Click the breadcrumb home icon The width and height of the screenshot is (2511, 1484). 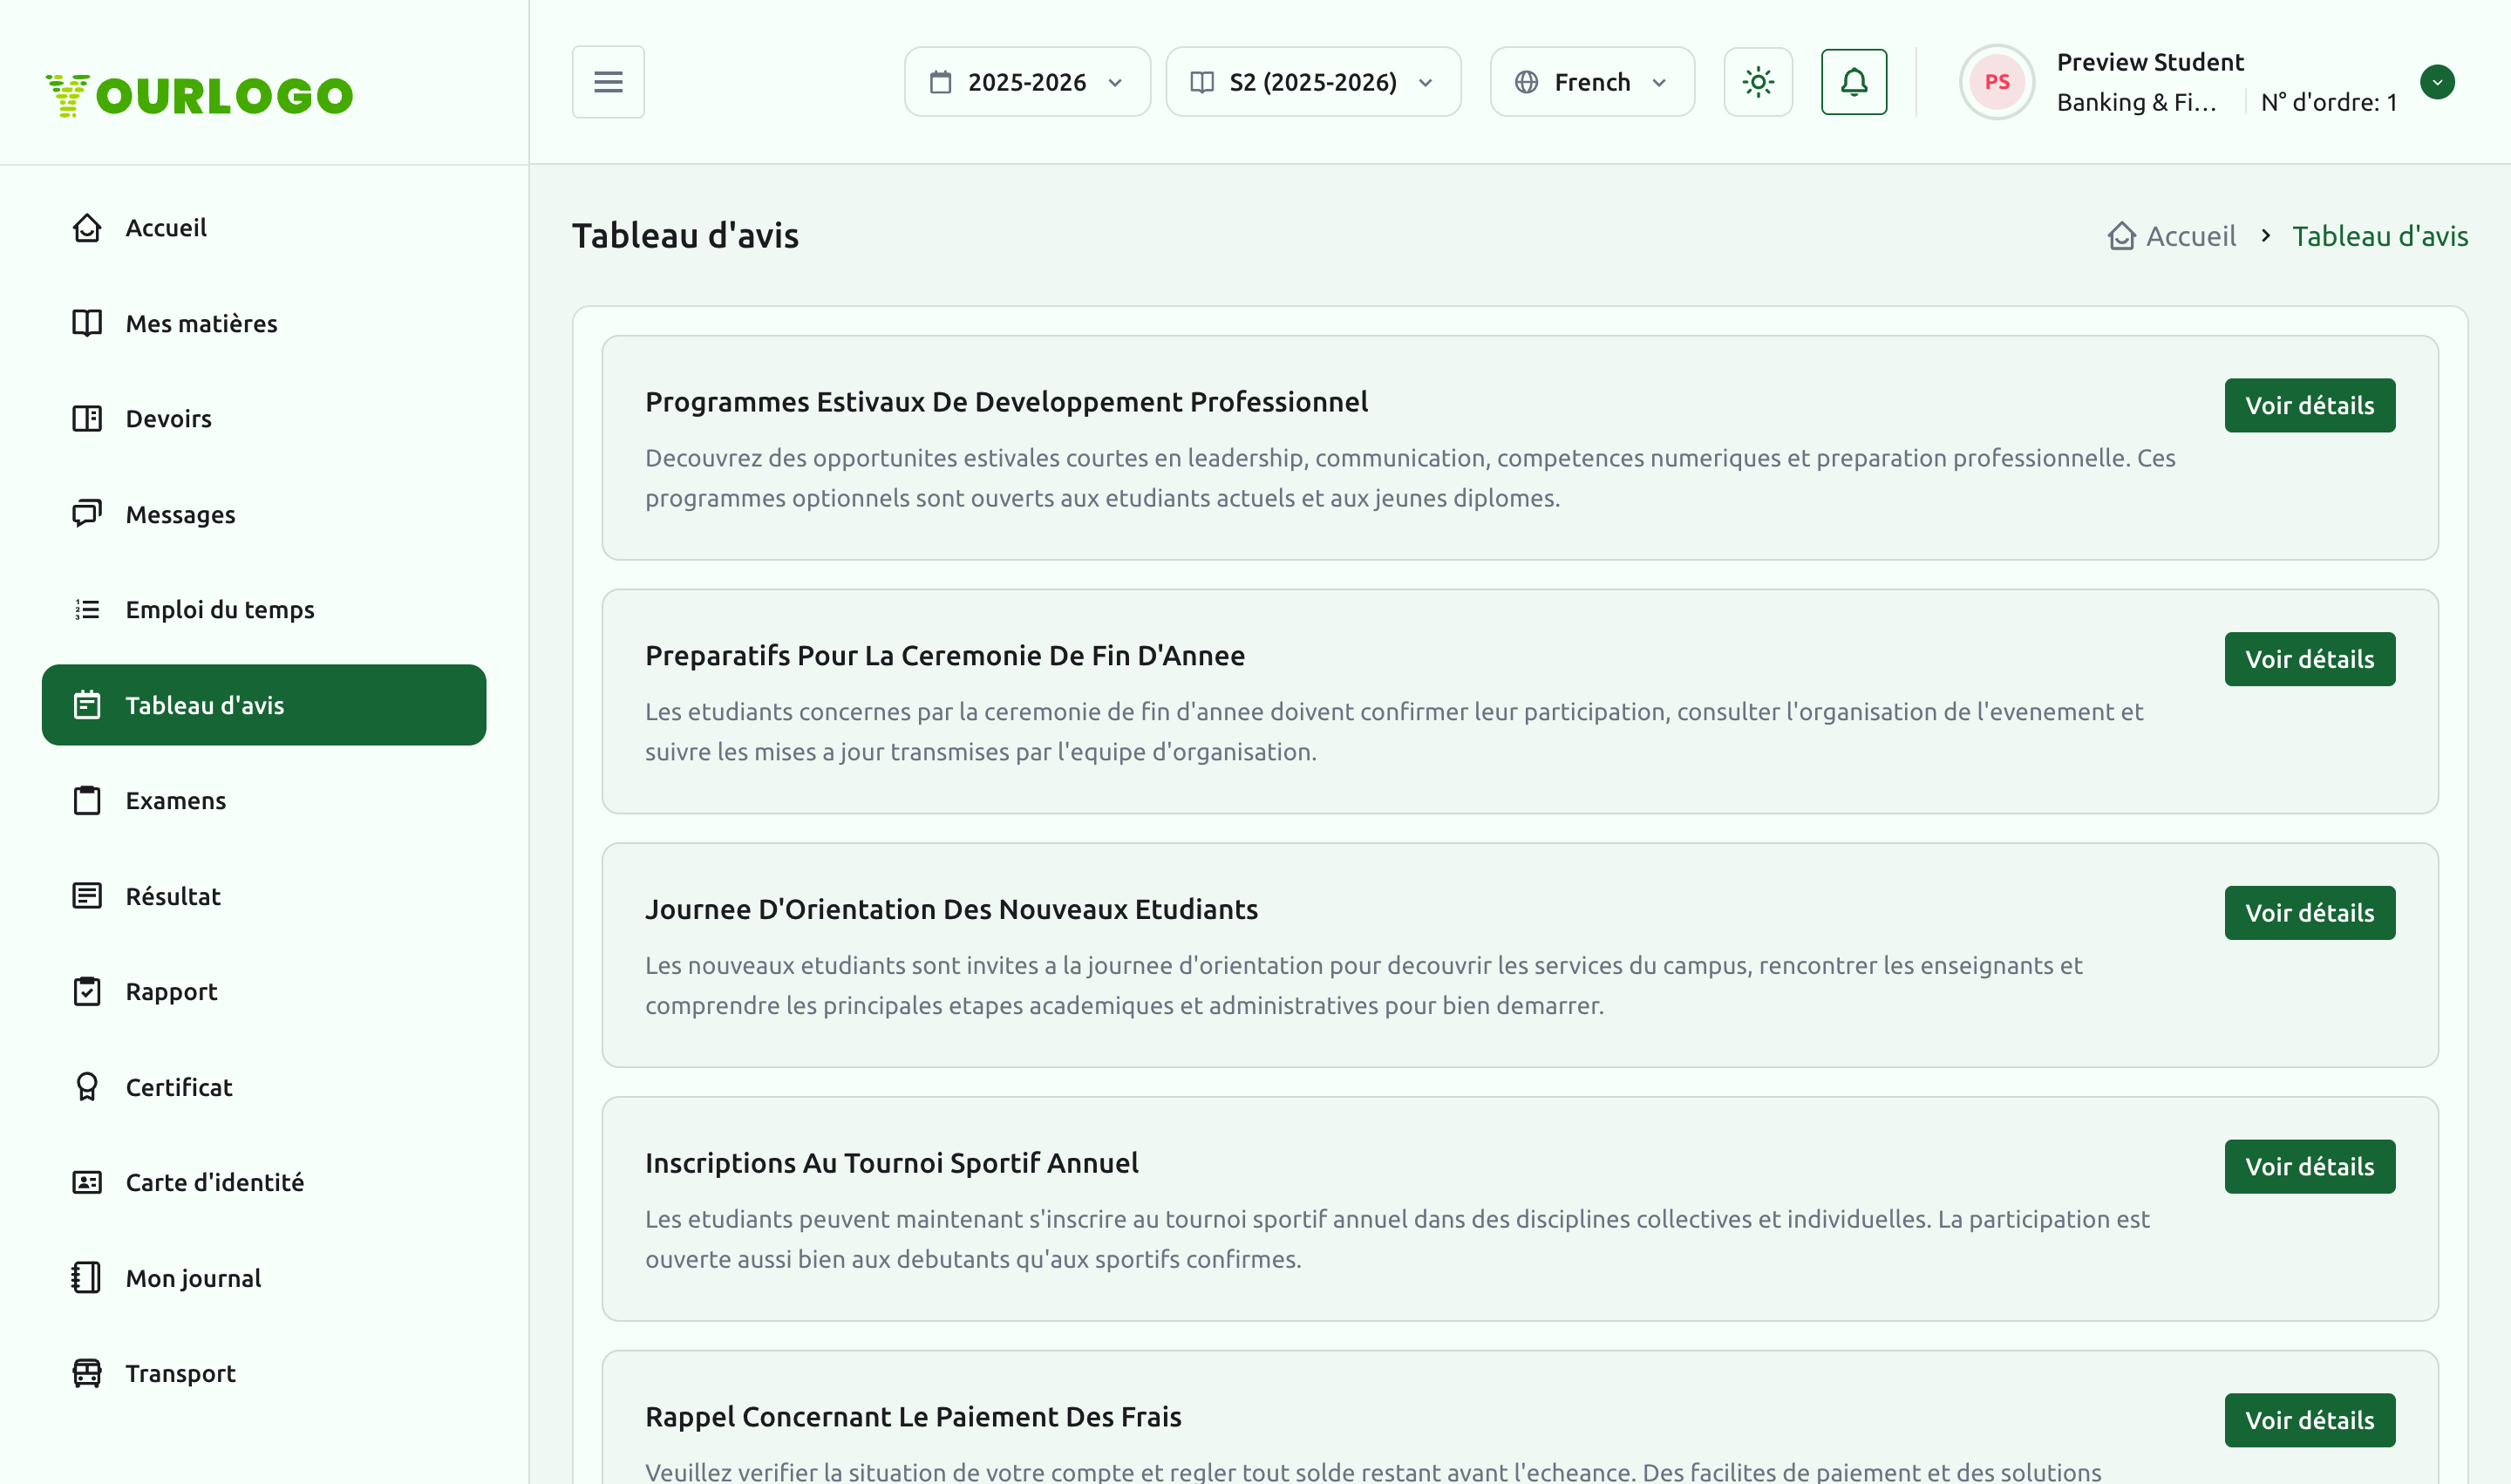(x=2122, y=236)
